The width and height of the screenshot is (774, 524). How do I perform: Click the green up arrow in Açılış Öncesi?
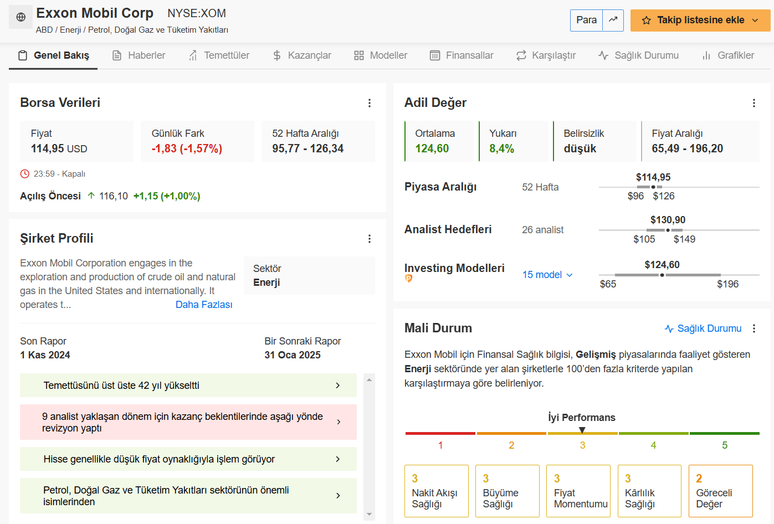coord(91,196)
